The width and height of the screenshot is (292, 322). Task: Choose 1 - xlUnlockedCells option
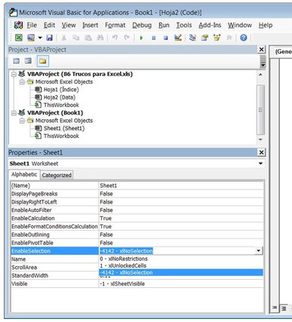point(181,265)
